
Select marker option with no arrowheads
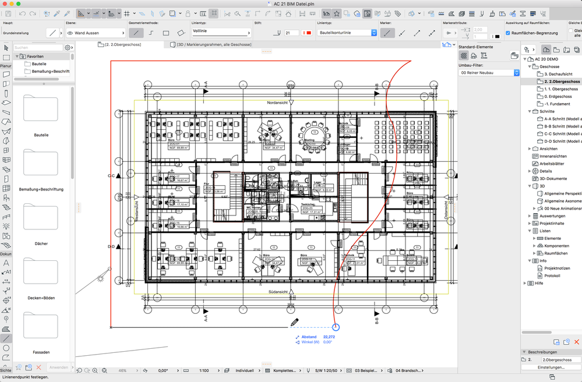pyautogui.click(x=387, y=33)
